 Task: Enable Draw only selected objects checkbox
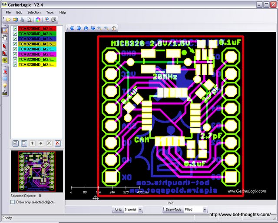point(13,202)
